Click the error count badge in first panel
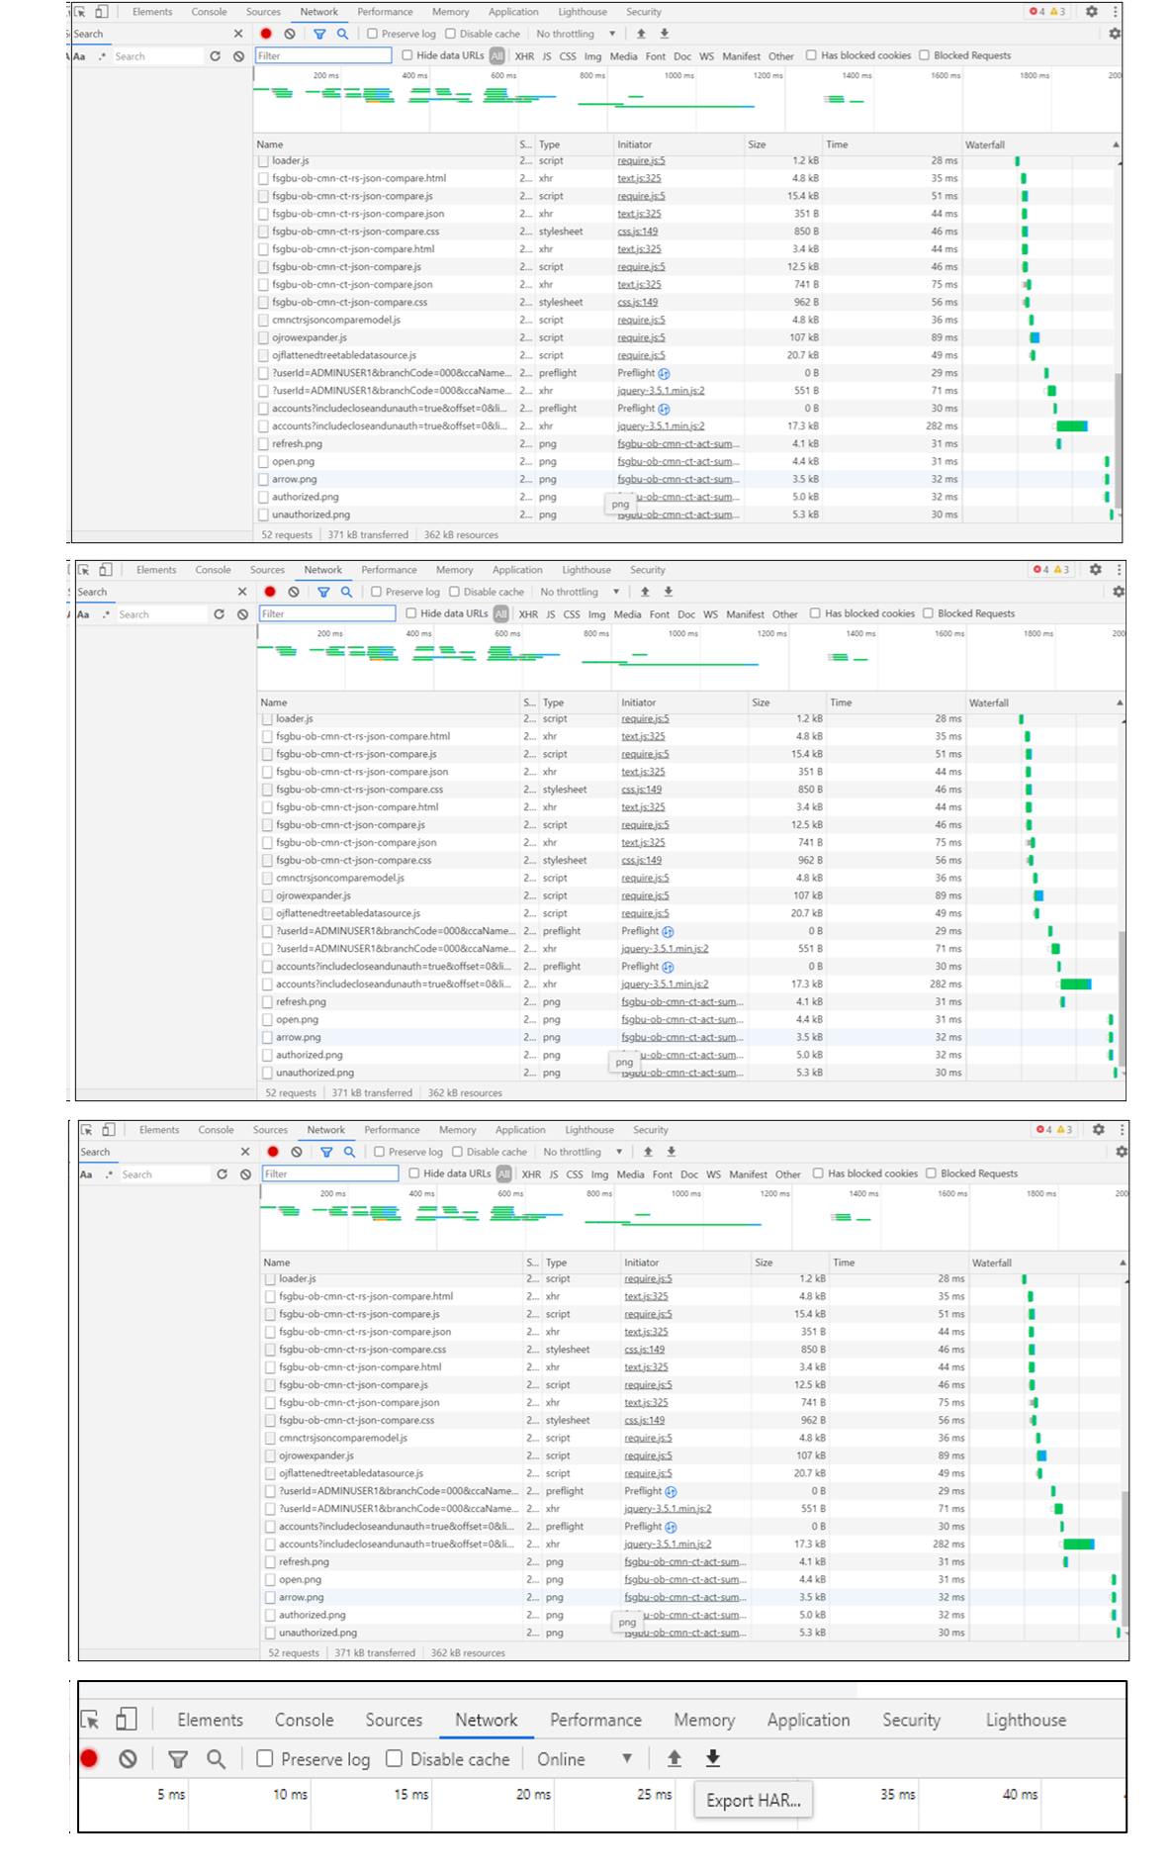The height and width of the screenshot is (1874, 1172). [1037, 12]
